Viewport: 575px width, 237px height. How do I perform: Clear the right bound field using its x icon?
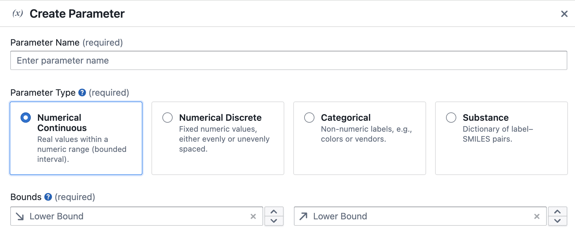[537, 216]
